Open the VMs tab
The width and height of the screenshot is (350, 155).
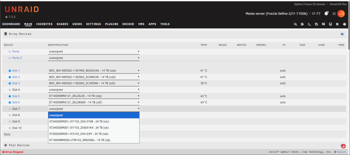coord(141,24)
